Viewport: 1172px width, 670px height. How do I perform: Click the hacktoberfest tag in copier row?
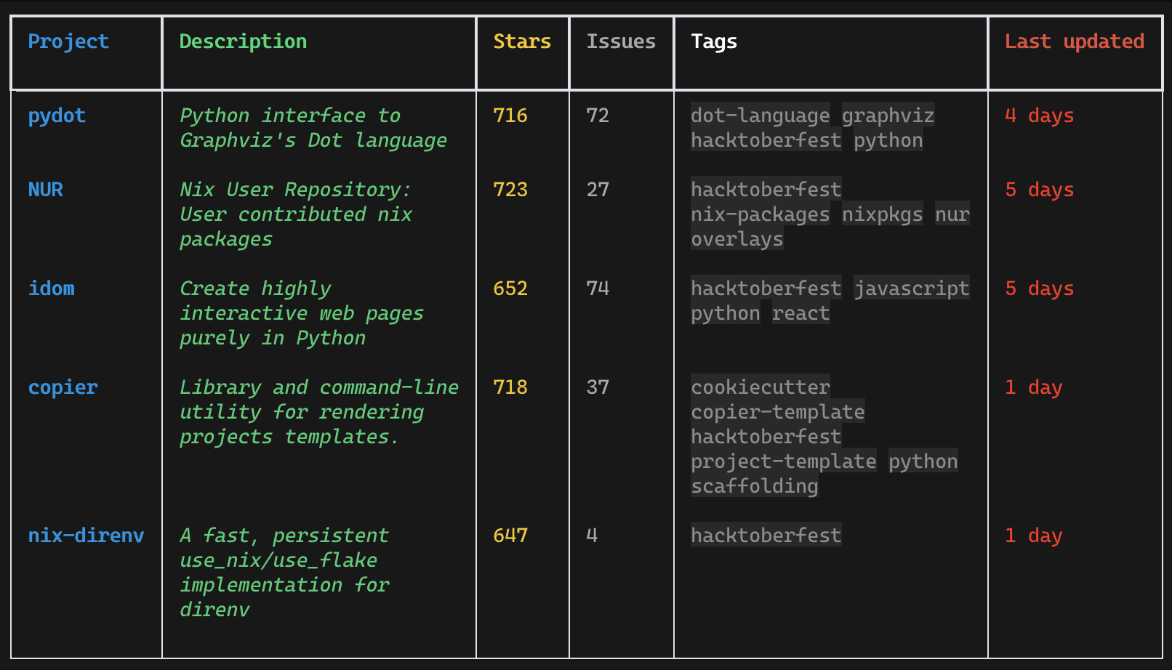pos(766,437)
